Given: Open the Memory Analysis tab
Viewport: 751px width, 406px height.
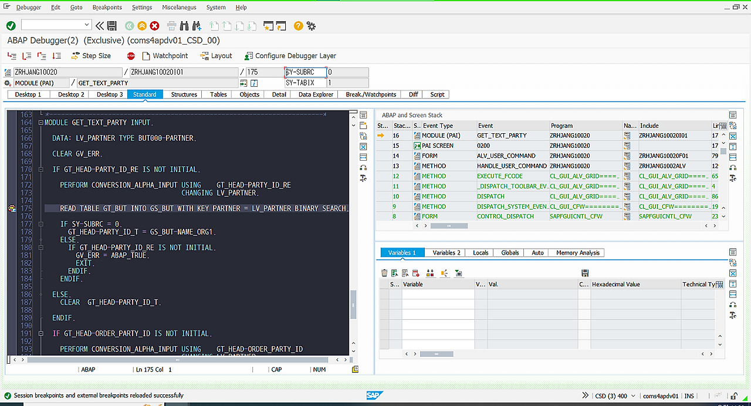Looking at the screenshot, I should pos(578,253).
